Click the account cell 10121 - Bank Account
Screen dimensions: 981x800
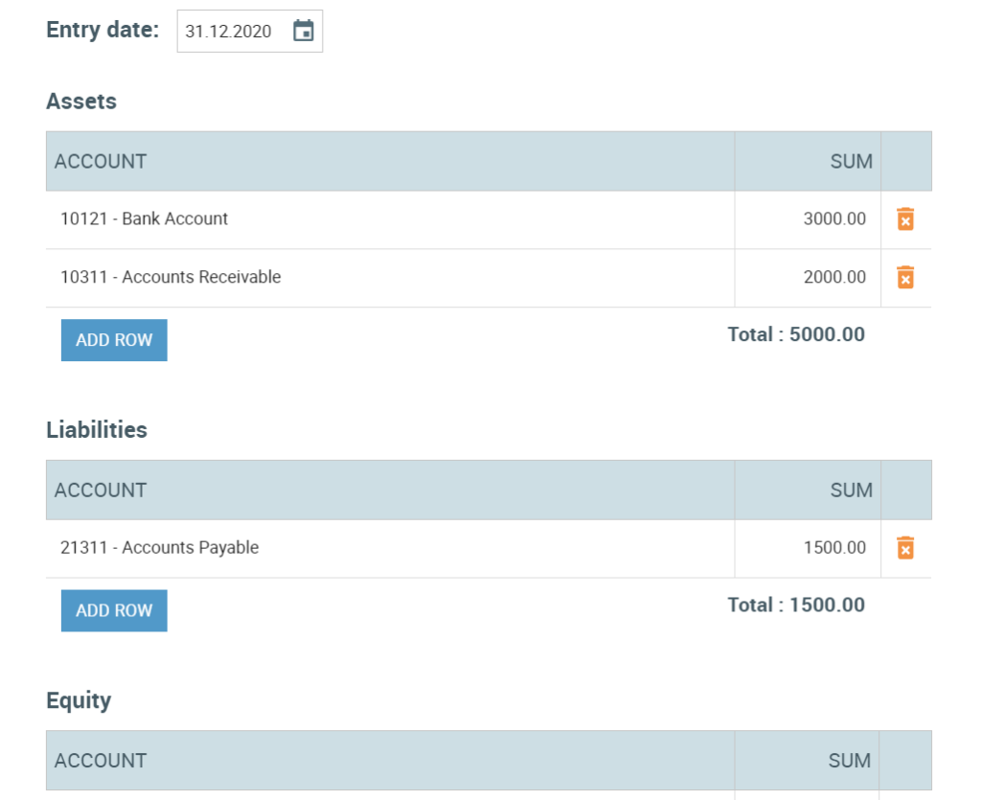(144, 218)
